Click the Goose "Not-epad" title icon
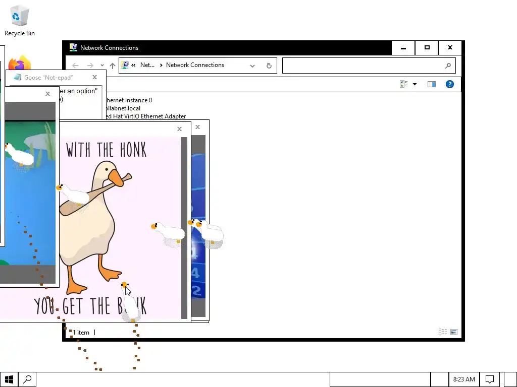Image resolution: width=517 pixels, height=387 pixels. 17,77
